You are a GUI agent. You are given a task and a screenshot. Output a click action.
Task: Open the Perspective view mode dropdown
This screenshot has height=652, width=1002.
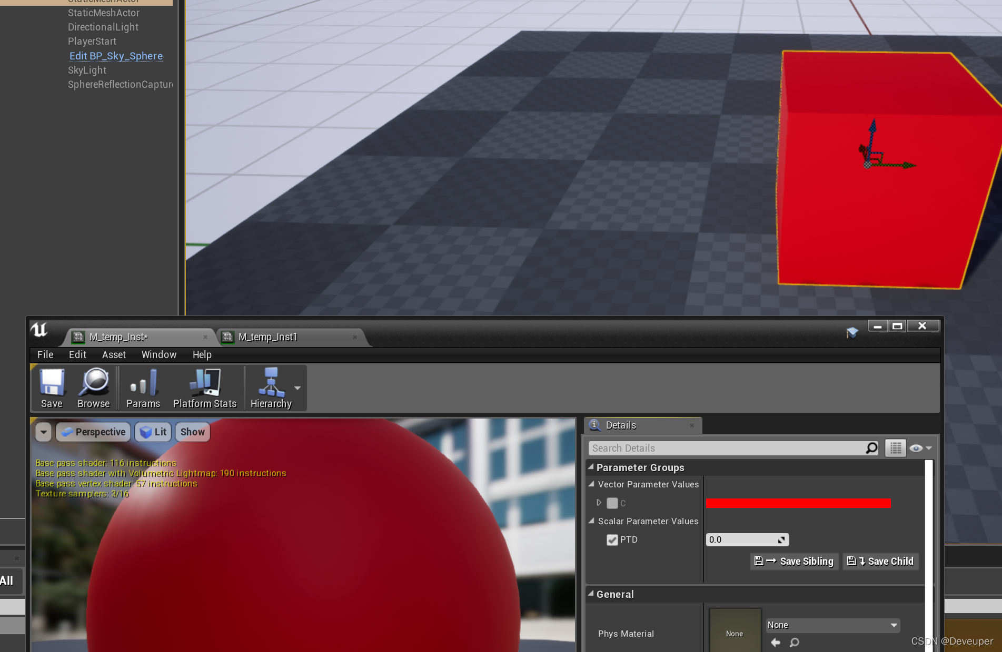click(x=93, y=432)
